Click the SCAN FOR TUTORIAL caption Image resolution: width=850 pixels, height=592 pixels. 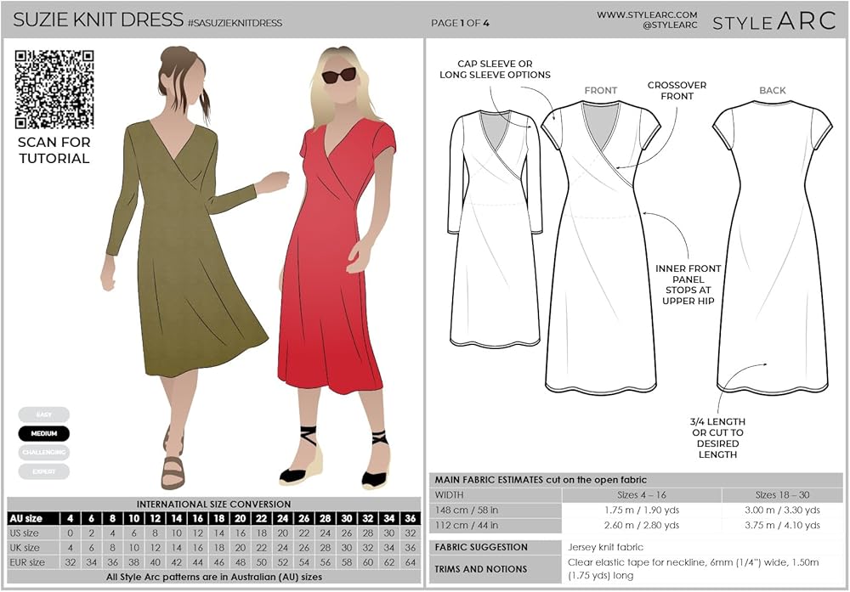54,150
